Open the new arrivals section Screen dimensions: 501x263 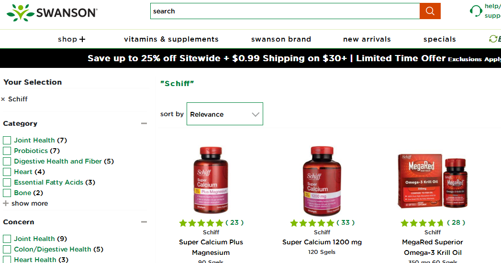[x=367, y=39]
